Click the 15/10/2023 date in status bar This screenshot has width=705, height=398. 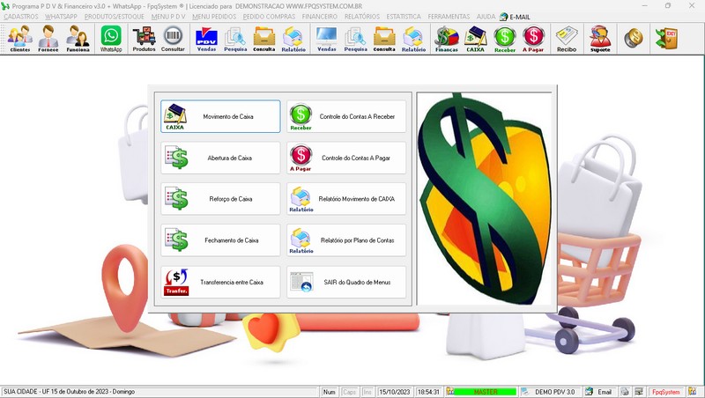[x=394, y=392]
